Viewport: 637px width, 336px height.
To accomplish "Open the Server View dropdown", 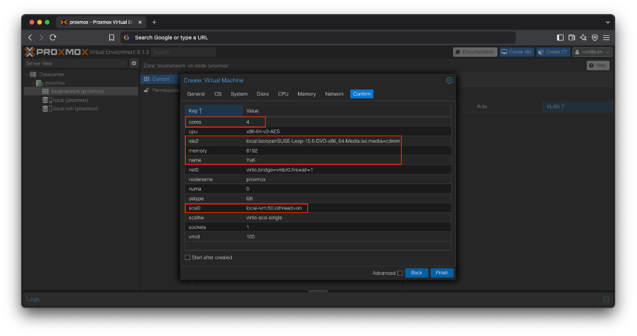I will pyautogui.click(x=75, y=63).
